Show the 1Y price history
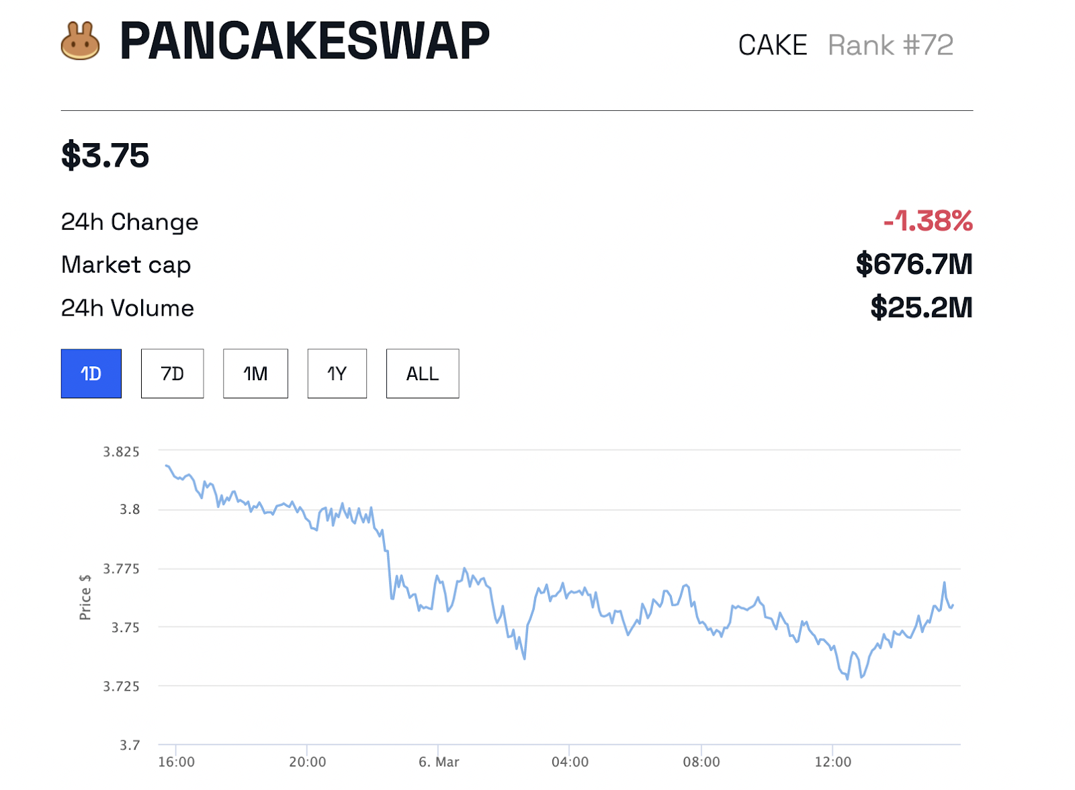The image size is (1075, 790). point(337,374)
